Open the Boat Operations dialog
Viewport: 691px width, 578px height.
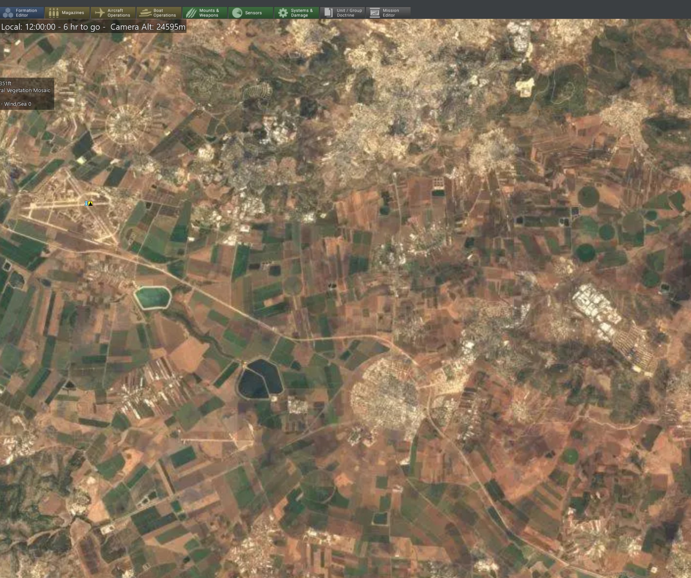pos(159,13)
